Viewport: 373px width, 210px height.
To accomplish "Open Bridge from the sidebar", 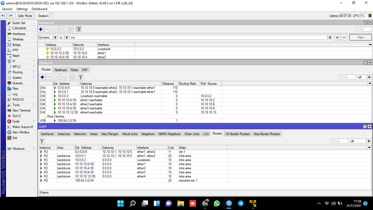I will pos(17,45).
